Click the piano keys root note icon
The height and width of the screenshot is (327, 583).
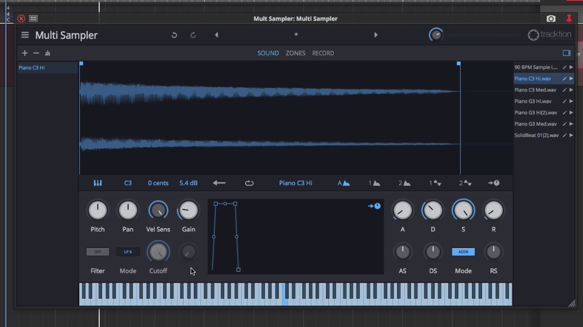coord(97,183)
